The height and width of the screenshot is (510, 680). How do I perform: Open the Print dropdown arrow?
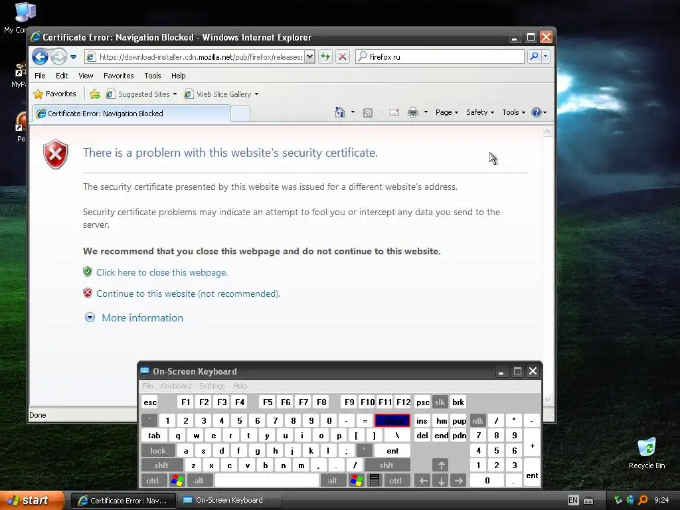tap(426, 112)
